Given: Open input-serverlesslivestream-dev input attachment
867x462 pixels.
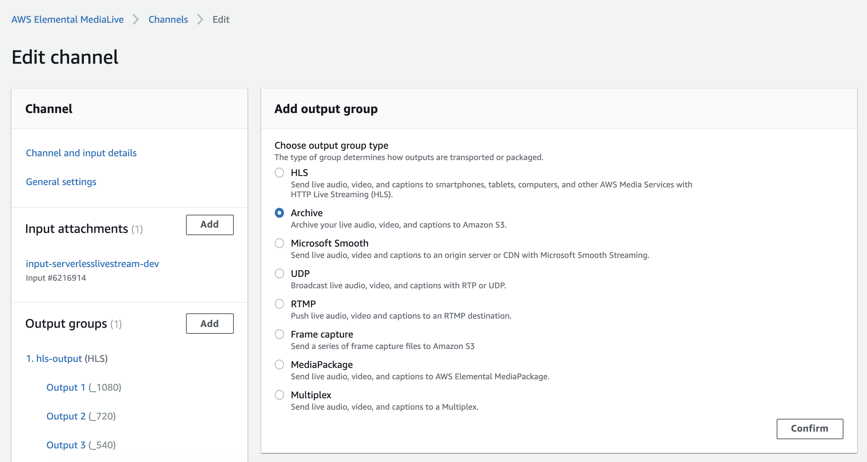Looking at the screenshot, I should (x=92, y=264).
